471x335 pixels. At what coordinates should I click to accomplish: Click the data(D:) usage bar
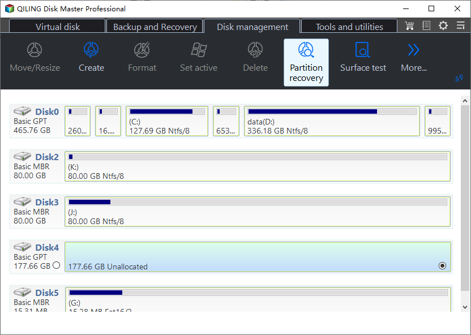click(332, 111)
